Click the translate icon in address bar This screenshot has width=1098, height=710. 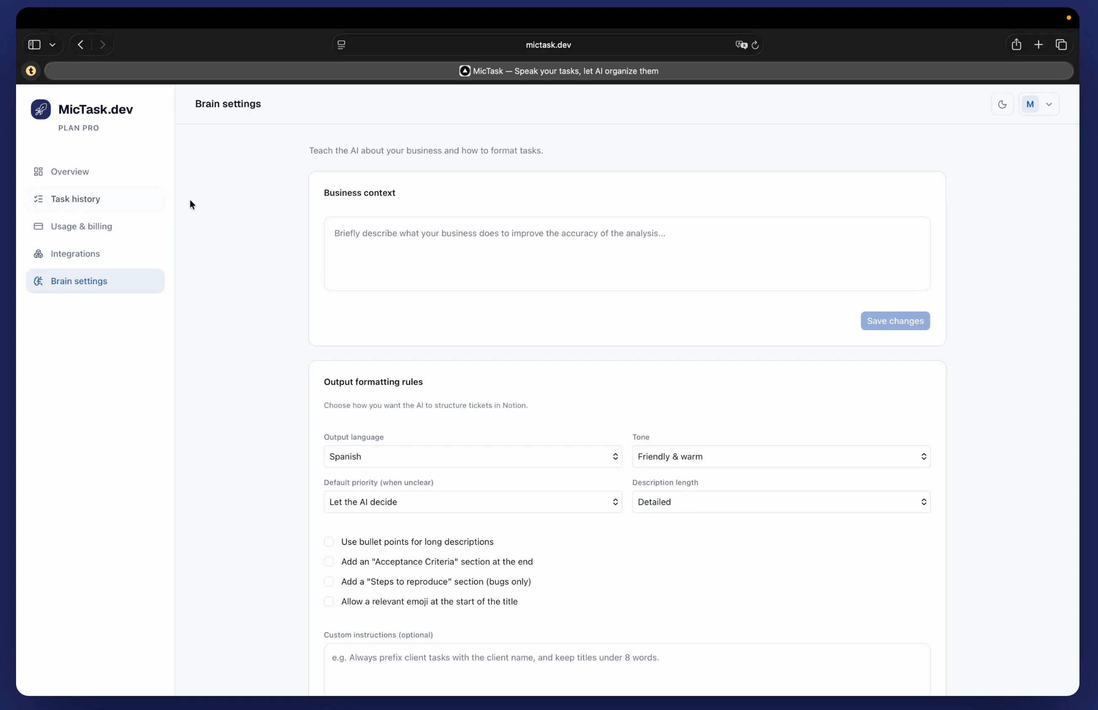click(741, 45)
